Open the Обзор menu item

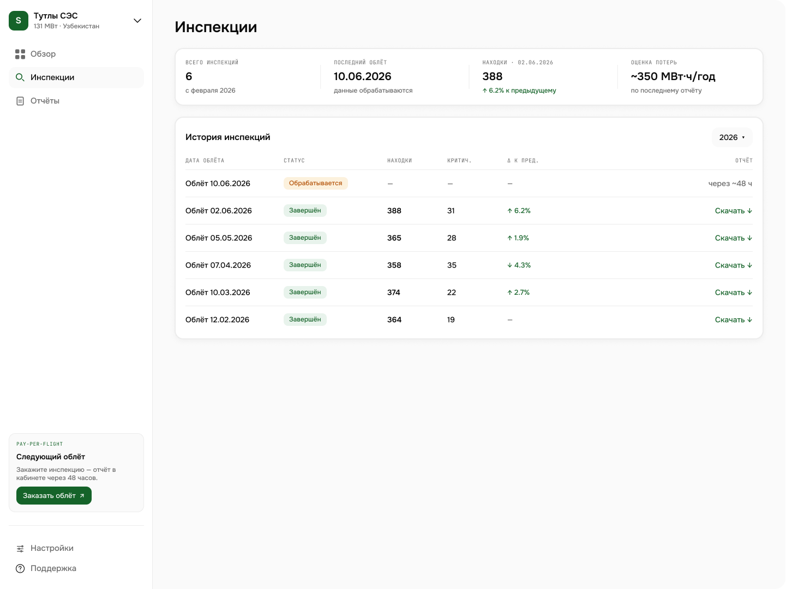(x=76, y=54)
